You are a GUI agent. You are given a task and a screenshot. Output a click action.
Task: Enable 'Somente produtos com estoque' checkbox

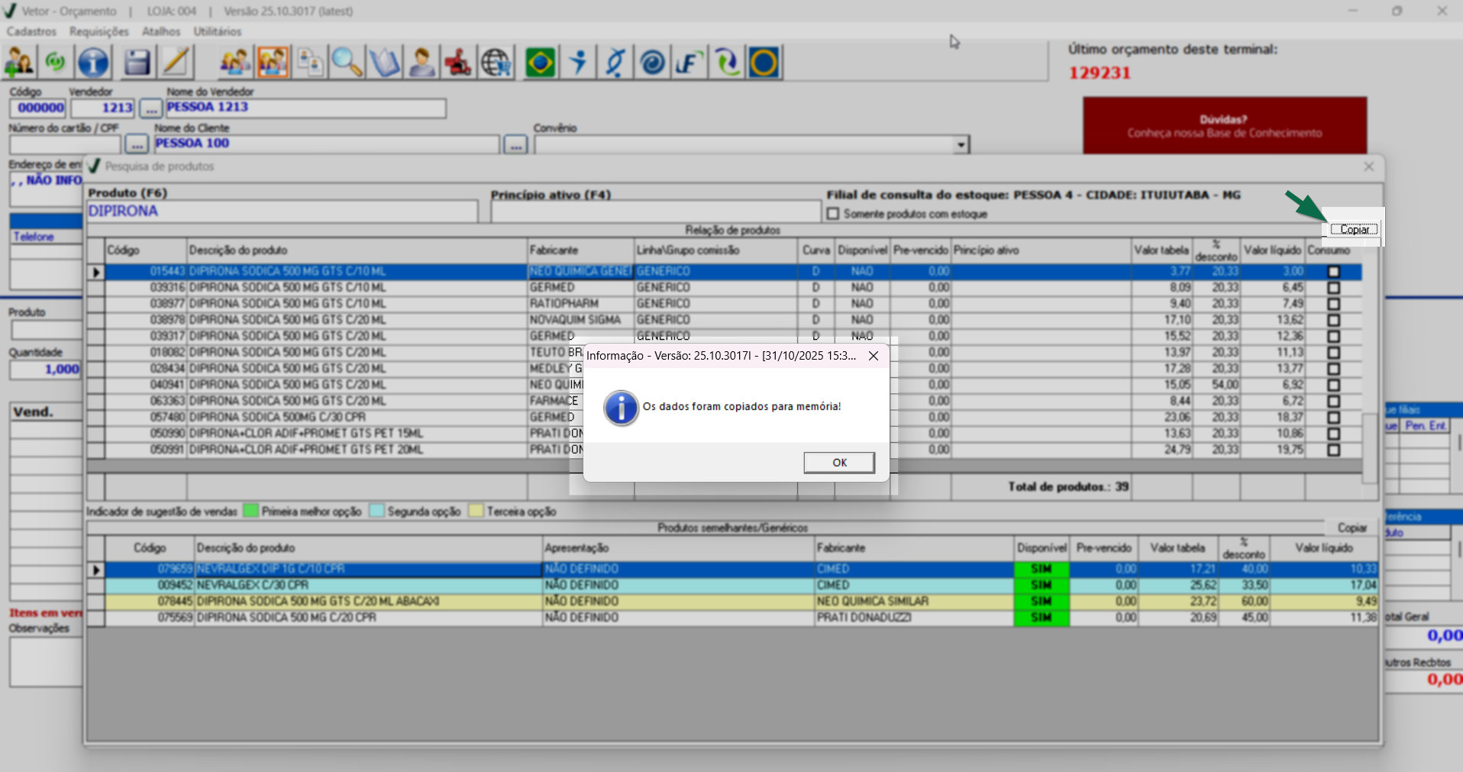[x=833, y=214]
